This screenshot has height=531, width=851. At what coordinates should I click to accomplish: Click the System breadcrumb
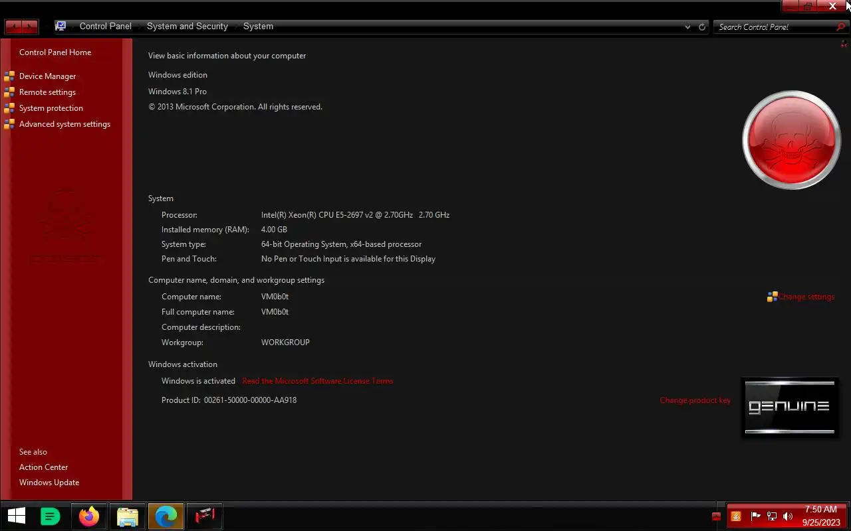[x=258, y=27]
